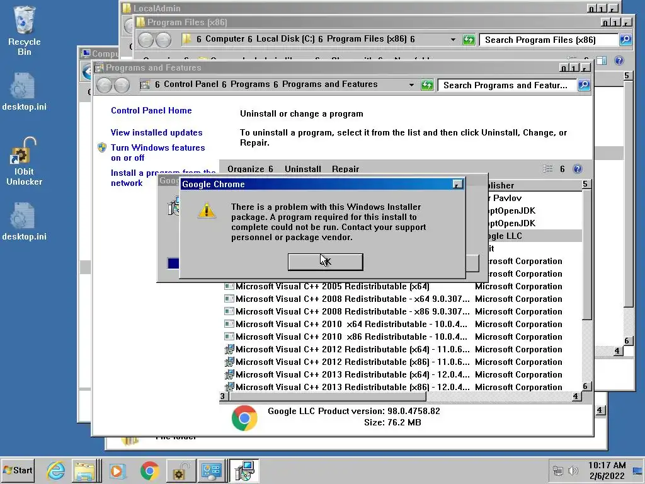
Task: Open Control Panel Home link
Action: pyautogui.click(x=151, y=110)
